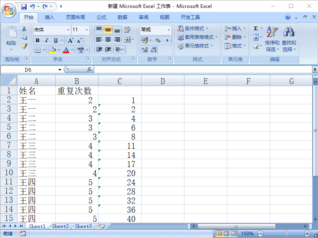
Task: Toggle bold formatting with the B button
Action: (37, 40)
